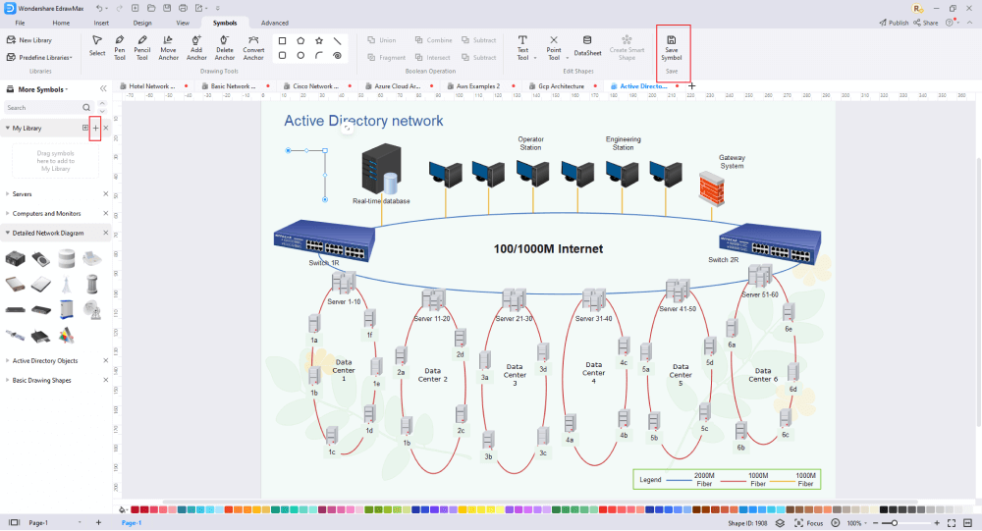Open the Predefine Libraries dropdown

(40, 58)
